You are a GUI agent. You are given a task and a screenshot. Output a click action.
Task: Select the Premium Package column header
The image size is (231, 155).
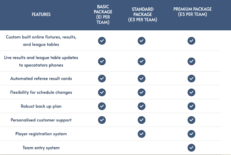tap(192, 12)
